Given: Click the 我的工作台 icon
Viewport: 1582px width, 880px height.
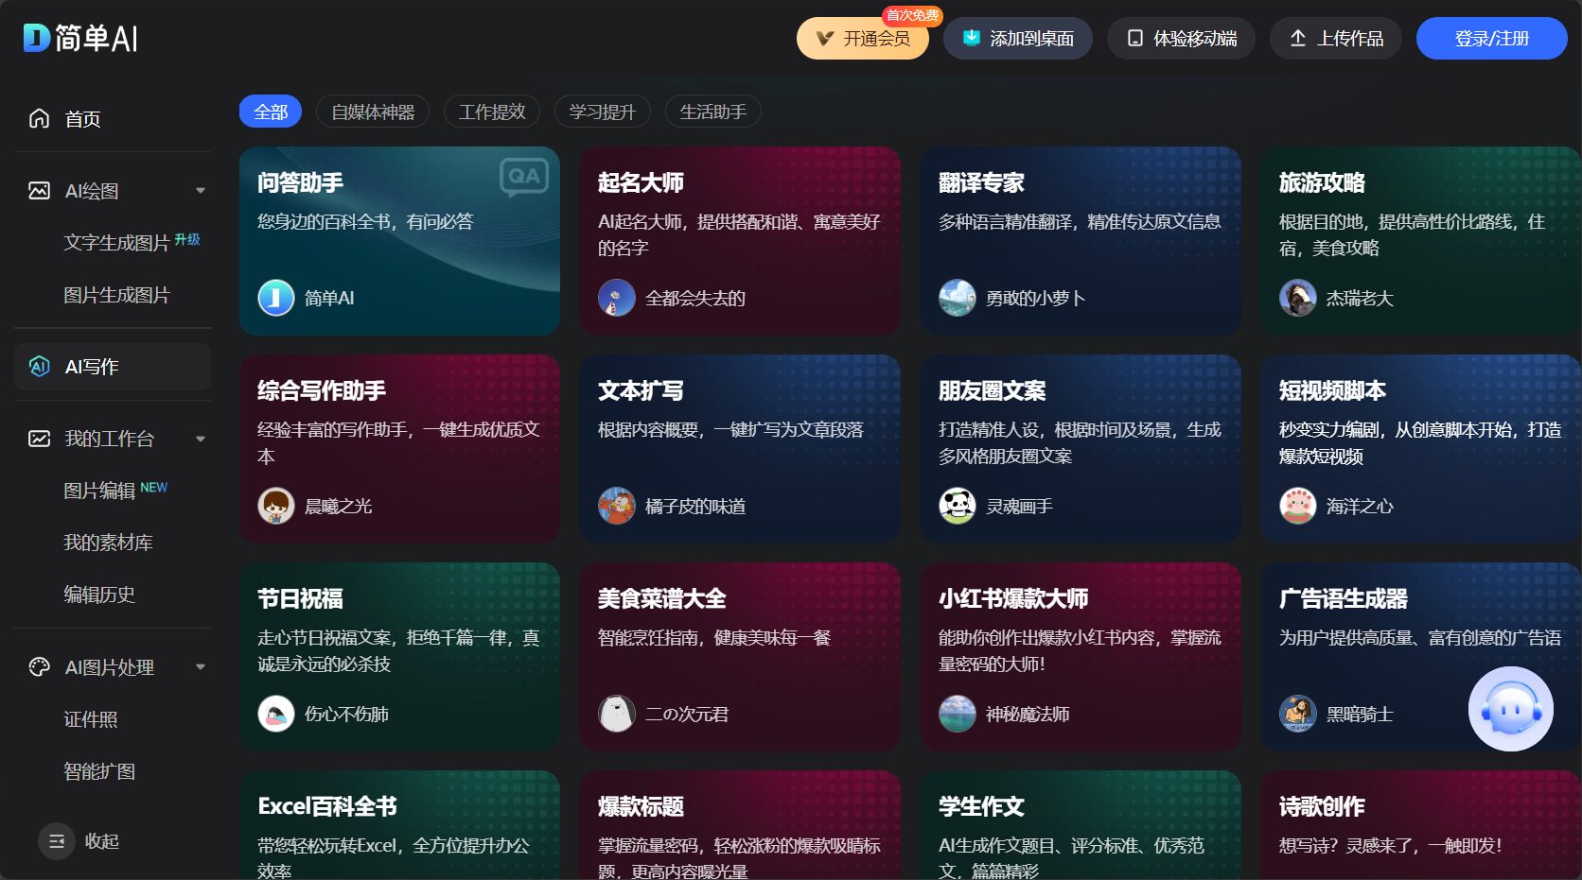Looking at the screenshot, I should [39, 439].
